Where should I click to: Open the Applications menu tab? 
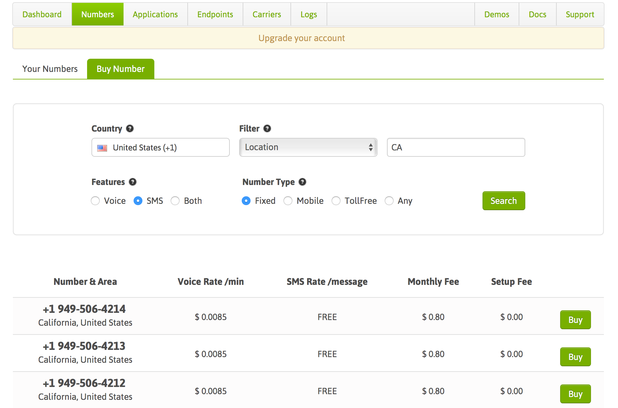coord(155,14)
